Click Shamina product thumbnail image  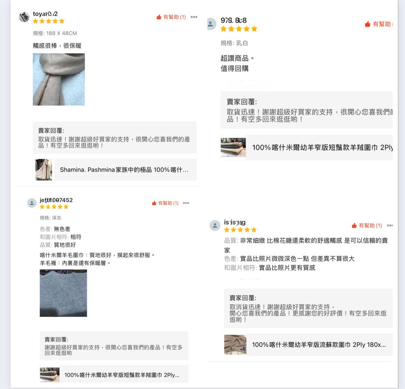[44, 169]
